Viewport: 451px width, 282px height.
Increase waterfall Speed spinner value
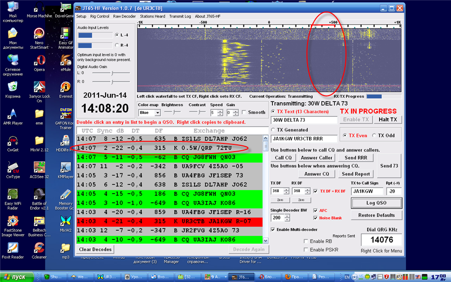click(220, 111)
